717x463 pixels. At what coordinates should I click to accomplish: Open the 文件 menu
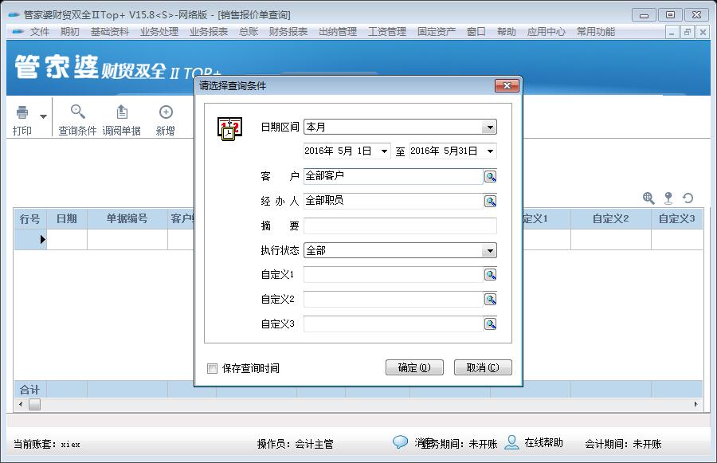pos(40,32)
